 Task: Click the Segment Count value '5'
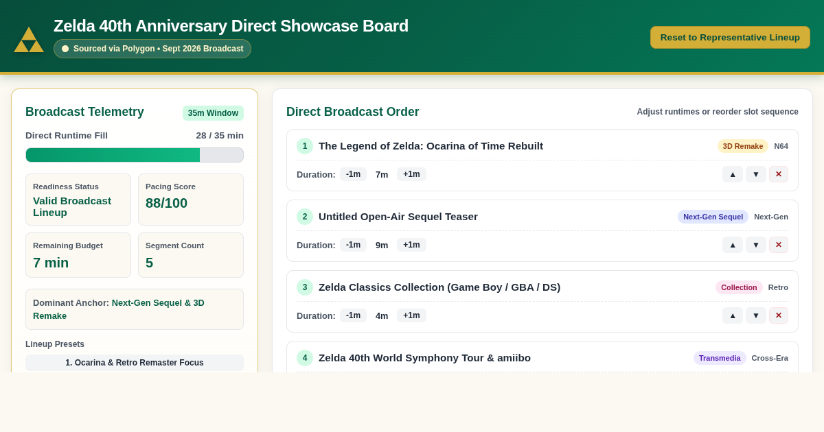149,263
